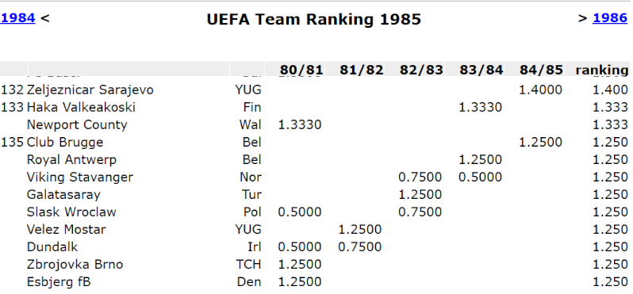Click the Galatasaray team name
The height and width of the screenshot is (294, 633).
tap(63, 194)
